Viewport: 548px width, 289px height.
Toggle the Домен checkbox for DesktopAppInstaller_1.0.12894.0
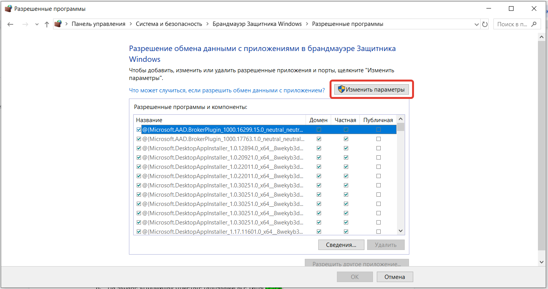319,148
